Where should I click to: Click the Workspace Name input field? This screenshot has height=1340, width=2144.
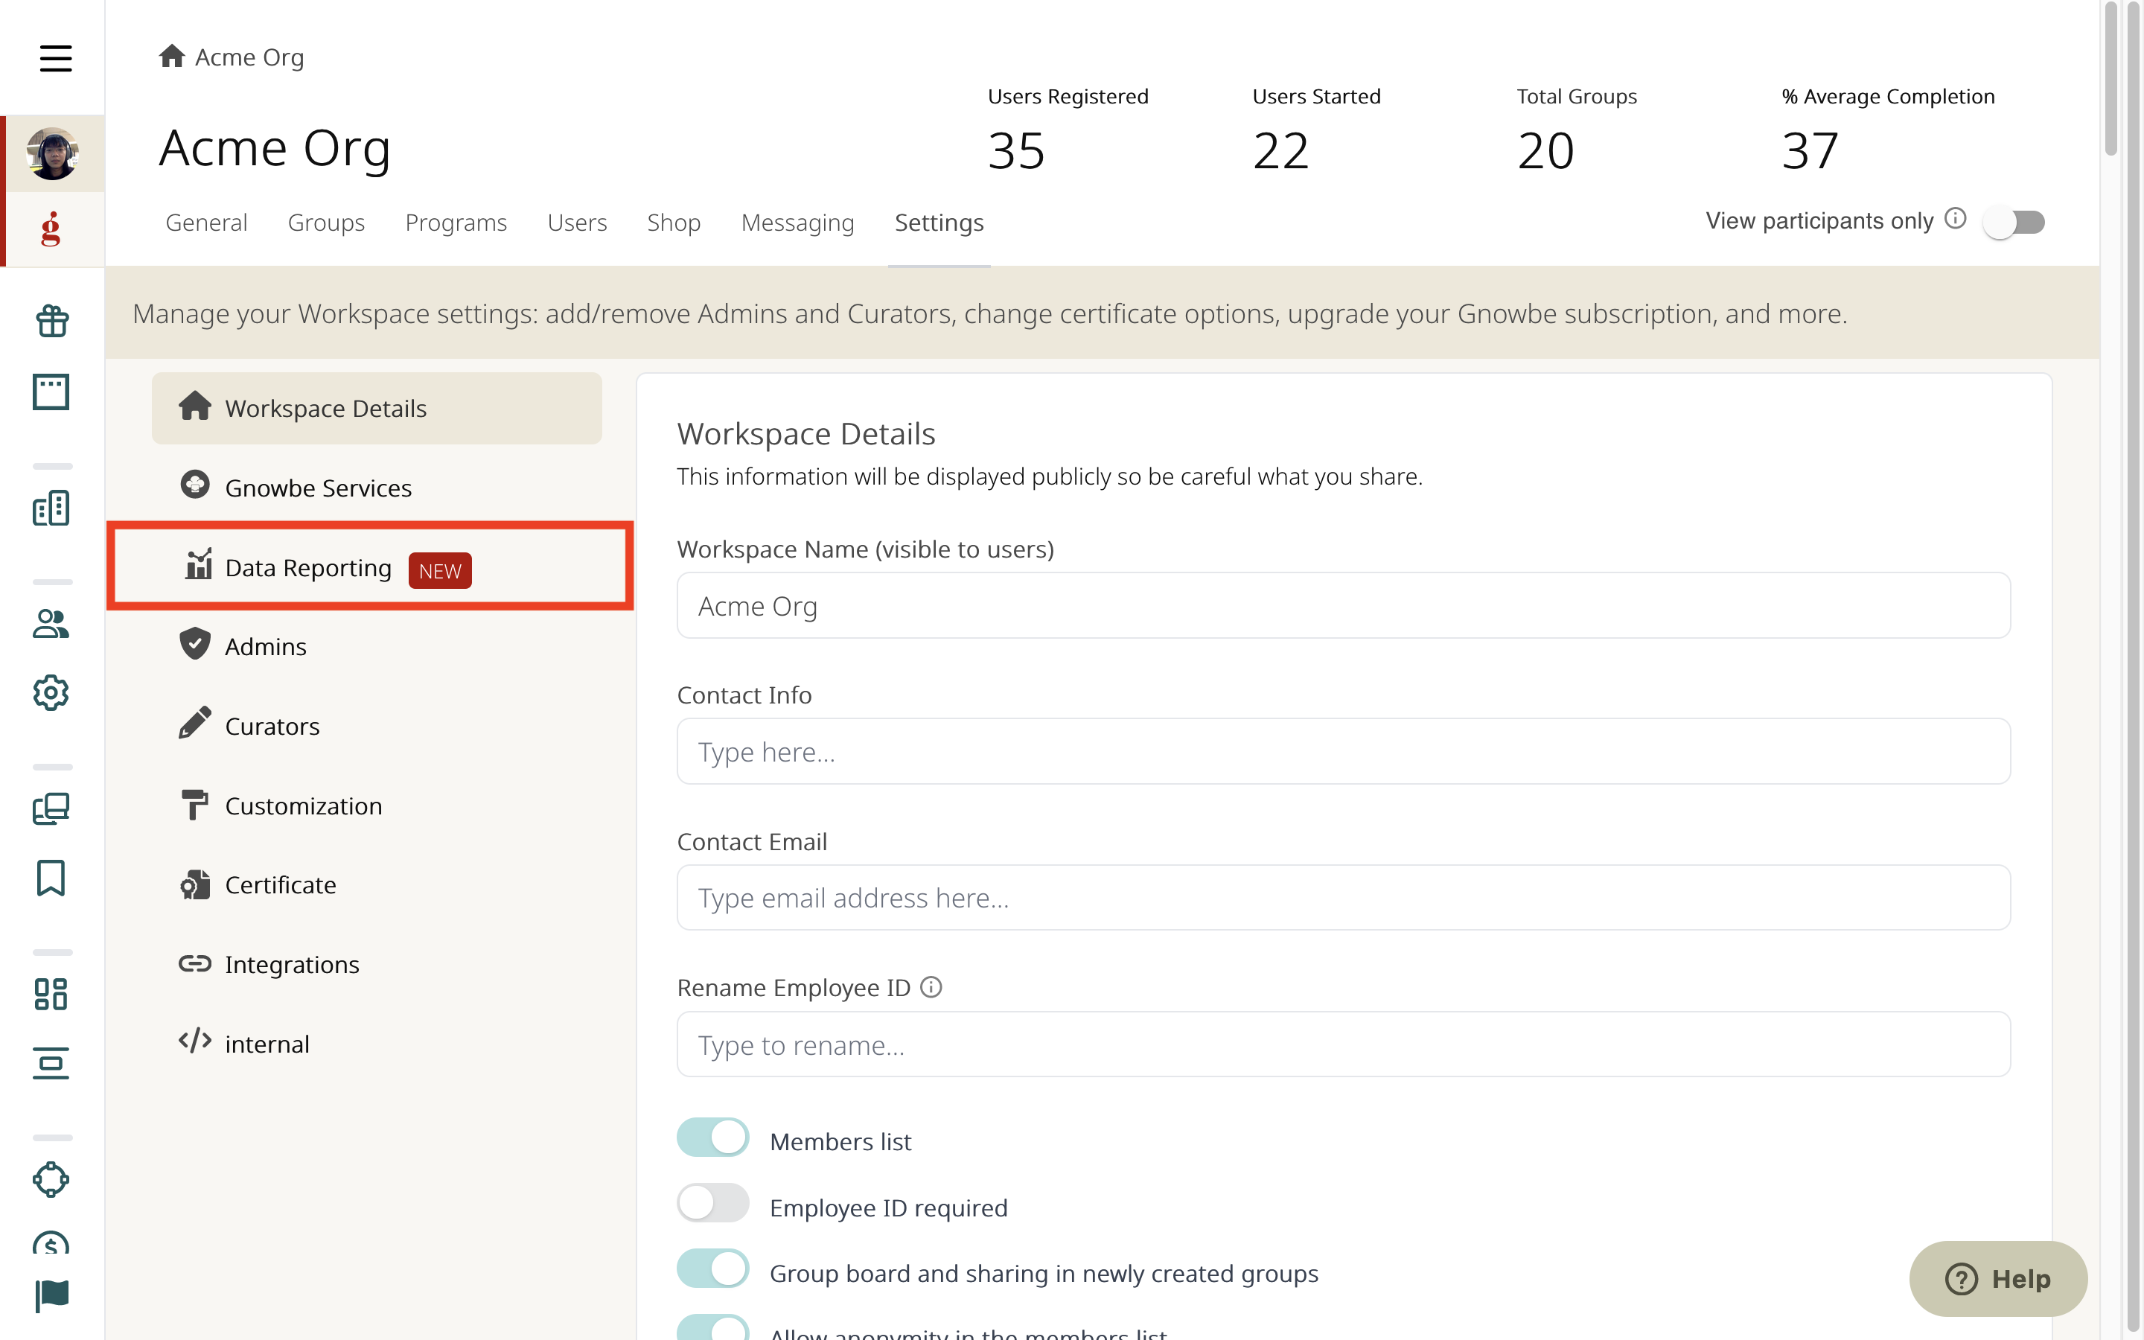pos(1343,605)
